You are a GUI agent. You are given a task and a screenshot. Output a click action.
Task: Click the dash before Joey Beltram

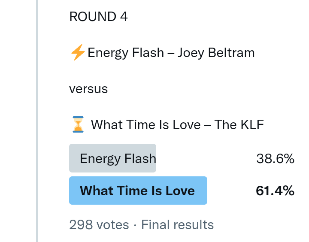pos(171,53)
